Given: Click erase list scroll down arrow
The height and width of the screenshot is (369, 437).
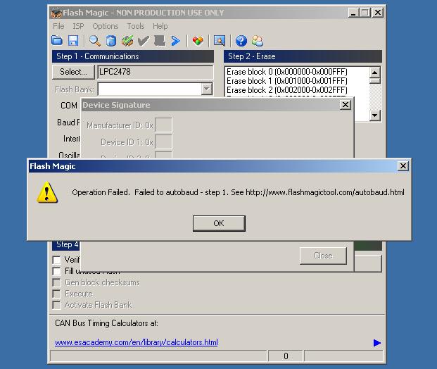Looking at the screenshot, I should click(375, 115).
